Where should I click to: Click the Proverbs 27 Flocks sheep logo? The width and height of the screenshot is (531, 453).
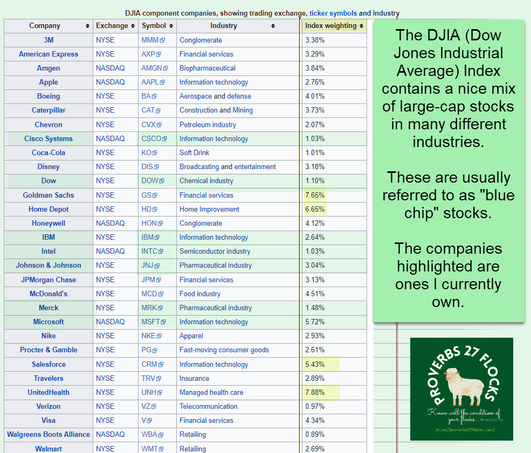click(x=461, y=389)
